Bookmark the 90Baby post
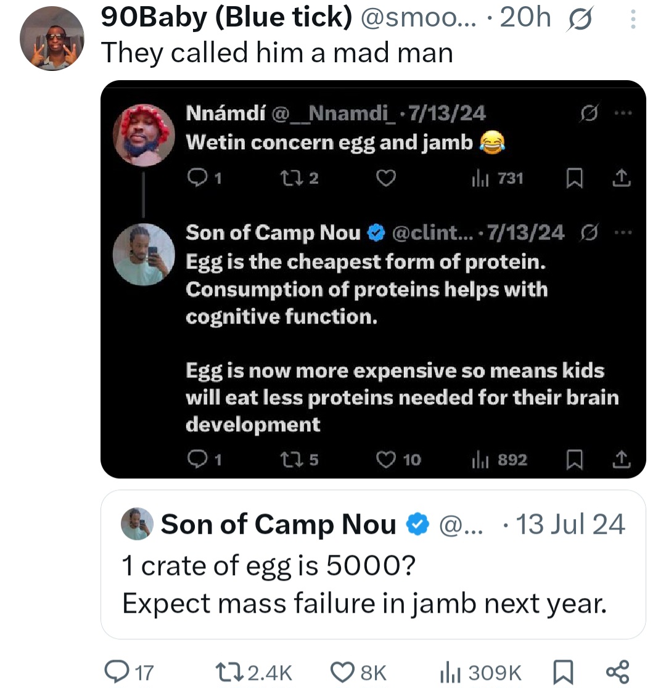The image size is (666, 688). coord(562,672)
